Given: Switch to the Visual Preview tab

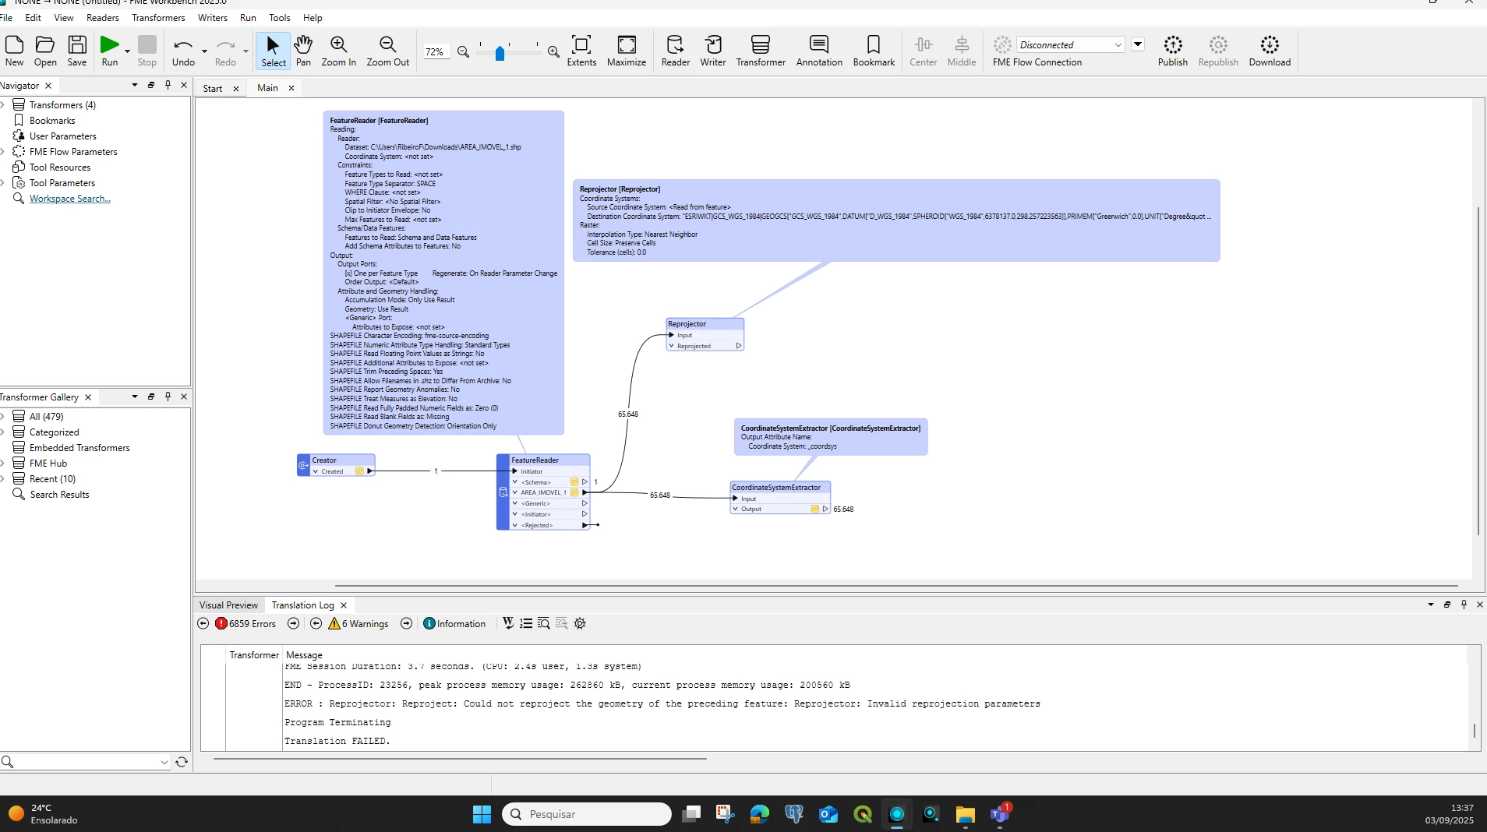Looking at the screenshot, I should pyautogui.click(x=228, y=605).
